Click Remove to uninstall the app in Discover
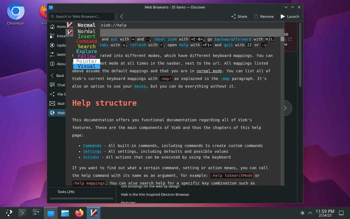This screenshot has height=219, width=350. pos(264,16)
